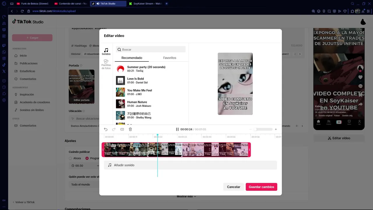Click the left trim handle of the clip

point(103,150)
